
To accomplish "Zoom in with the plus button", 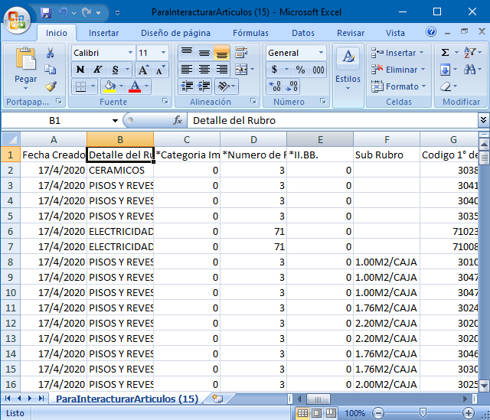I will 468,413.
